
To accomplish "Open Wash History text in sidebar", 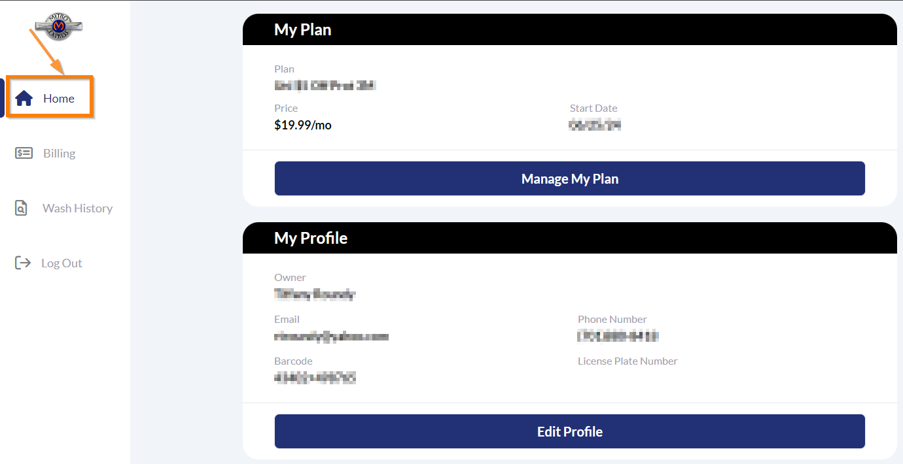I will point(77,208).
